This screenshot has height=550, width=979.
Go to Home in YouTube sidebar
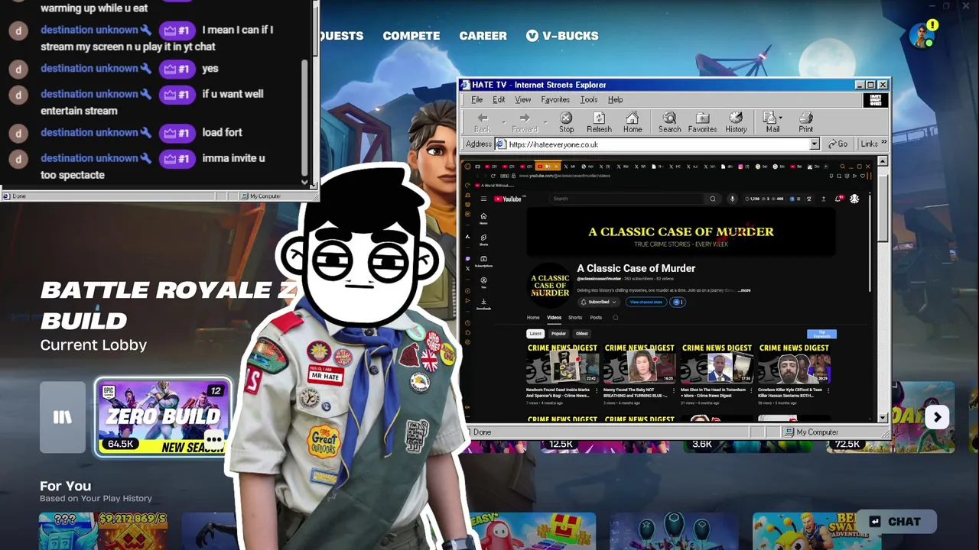[483, 218]
